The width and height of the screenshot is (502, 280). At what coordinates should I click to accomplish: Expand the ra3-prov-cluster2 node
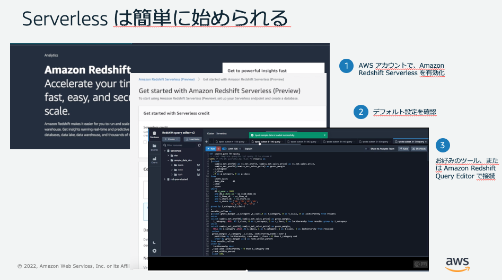click(x=164, y=179)
